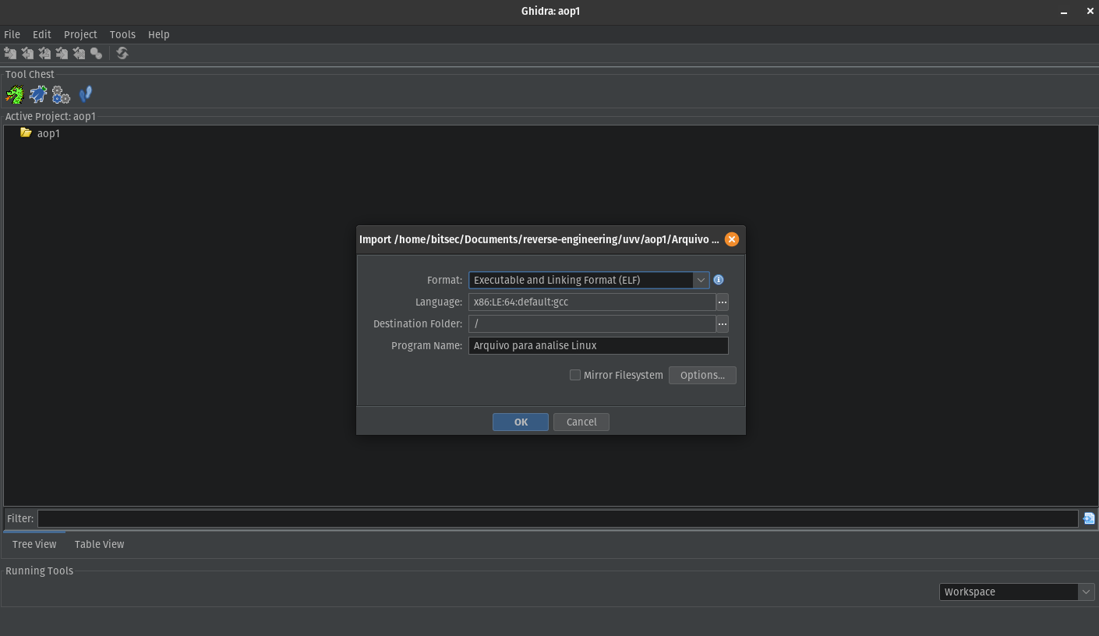
Task: Open the Project menu
Action: tap(80, 34)
